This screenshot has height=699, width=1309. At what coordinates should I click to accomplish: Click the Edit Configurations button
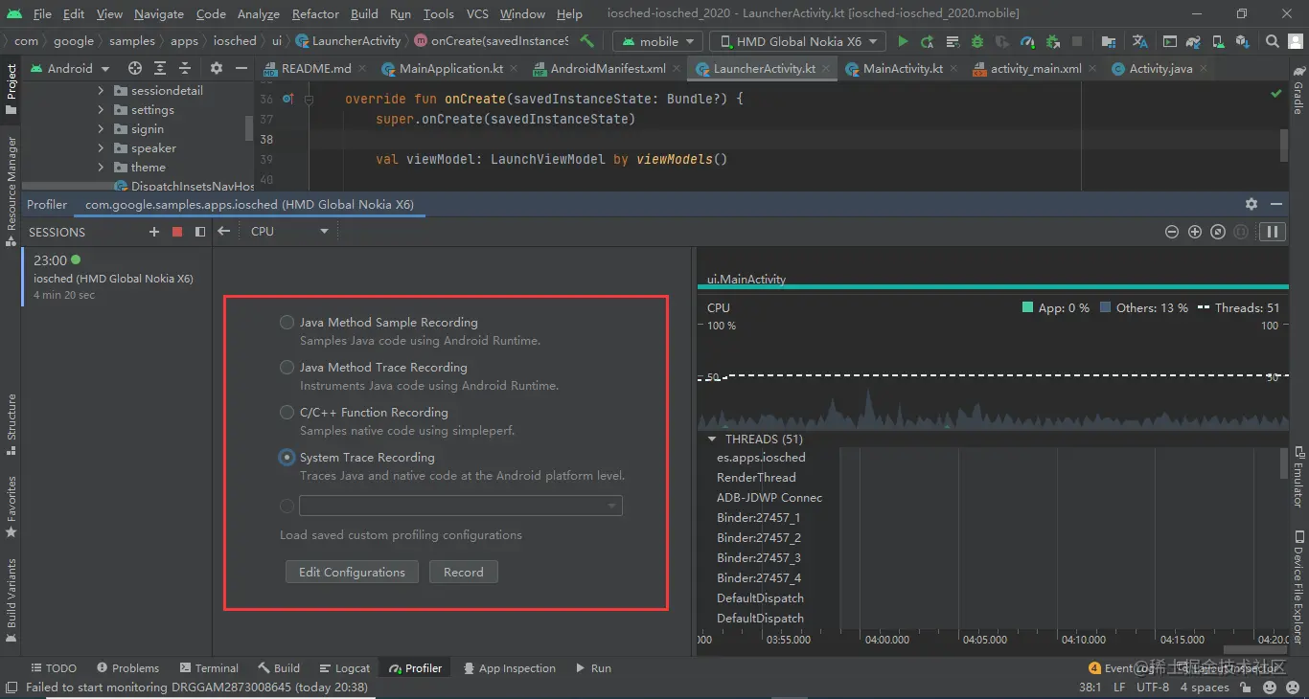click(x=352, y=572)
